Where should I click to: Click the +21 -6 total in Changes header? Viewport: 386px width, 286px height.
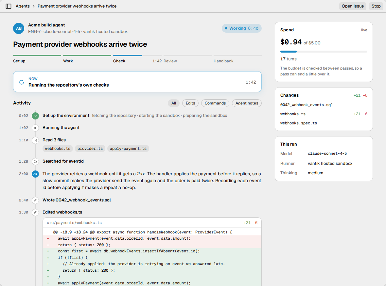(360, 95)
